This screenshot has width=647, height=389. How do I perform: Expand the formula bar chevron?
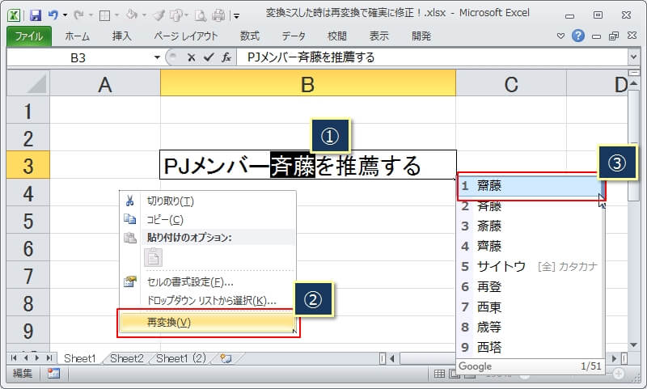tap(634, 57)
